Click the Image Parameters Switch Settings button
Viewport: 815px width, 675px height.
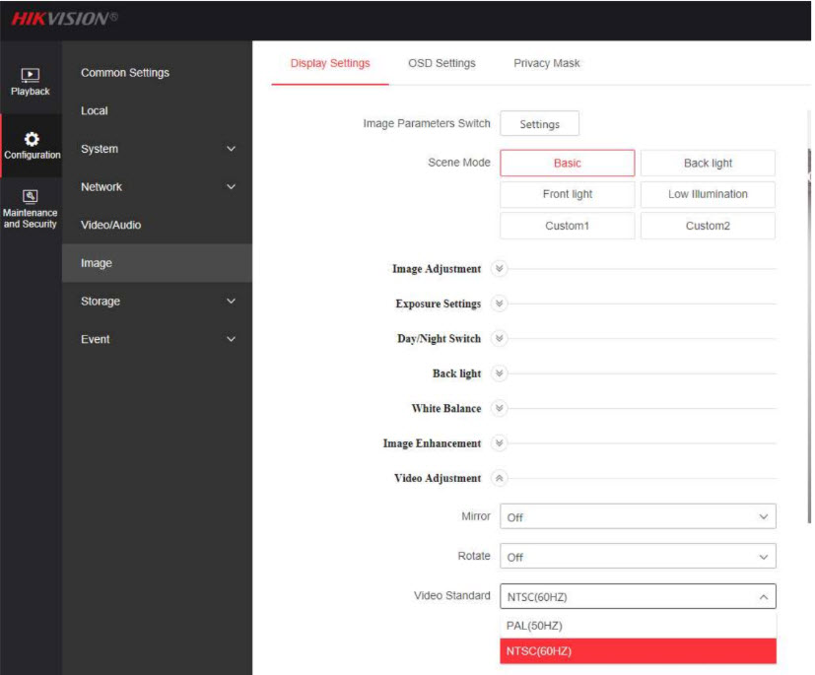coord(539,124)
